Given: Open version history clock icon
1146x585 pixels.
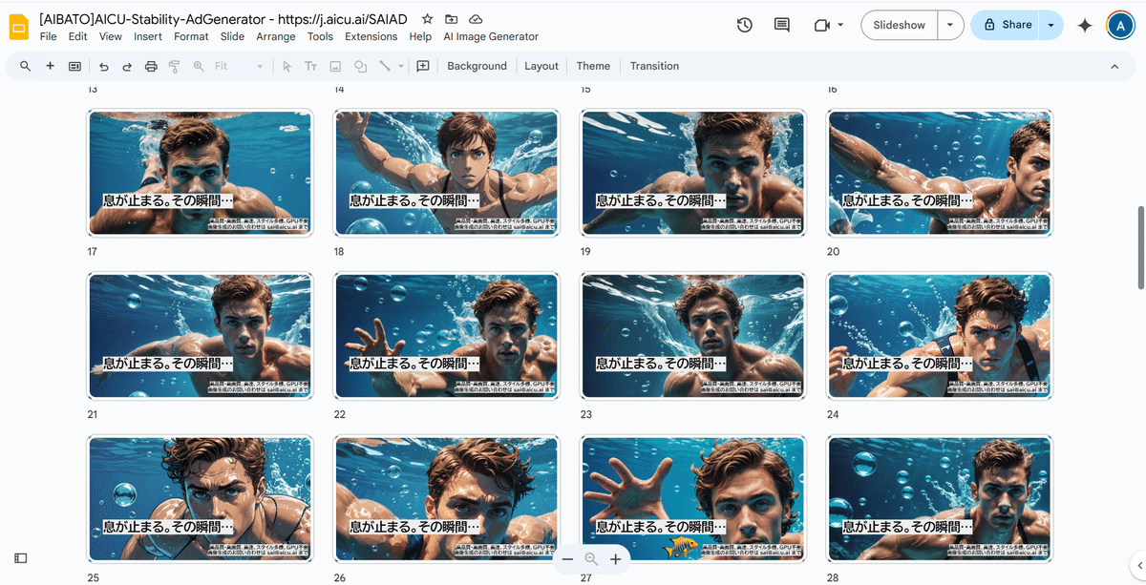Looking at the screenshot, I should click(745, 26).
